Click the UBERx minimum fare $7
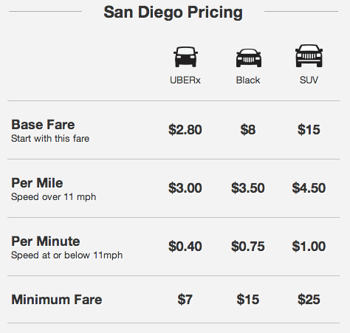 [x=185, y=300]
